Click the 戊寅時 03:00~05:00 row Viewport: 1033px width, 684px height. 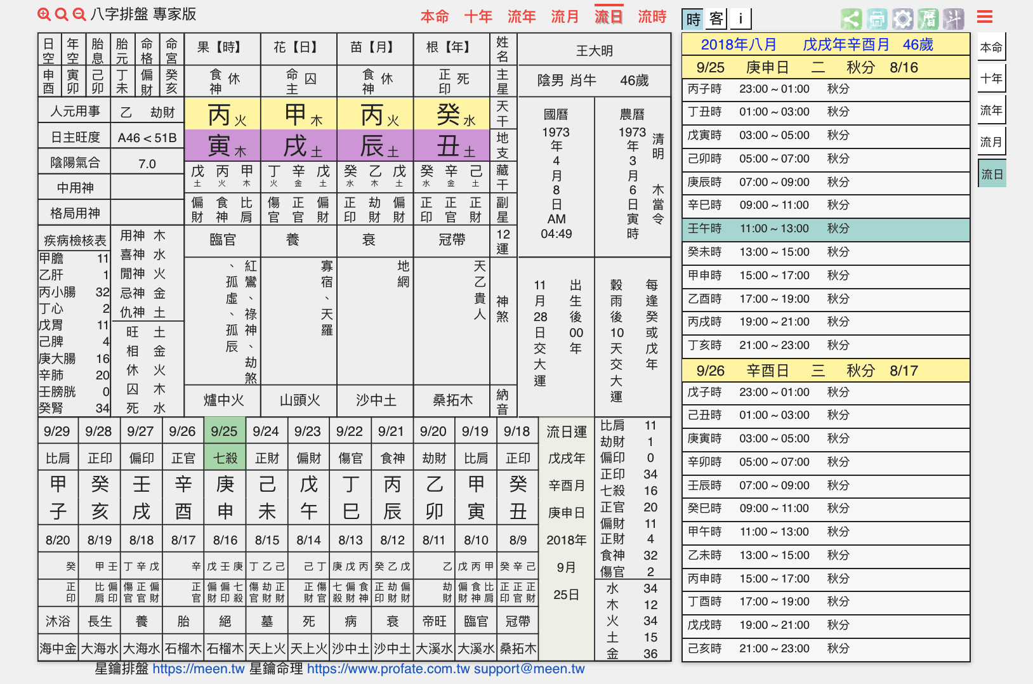tap(826, 135)
